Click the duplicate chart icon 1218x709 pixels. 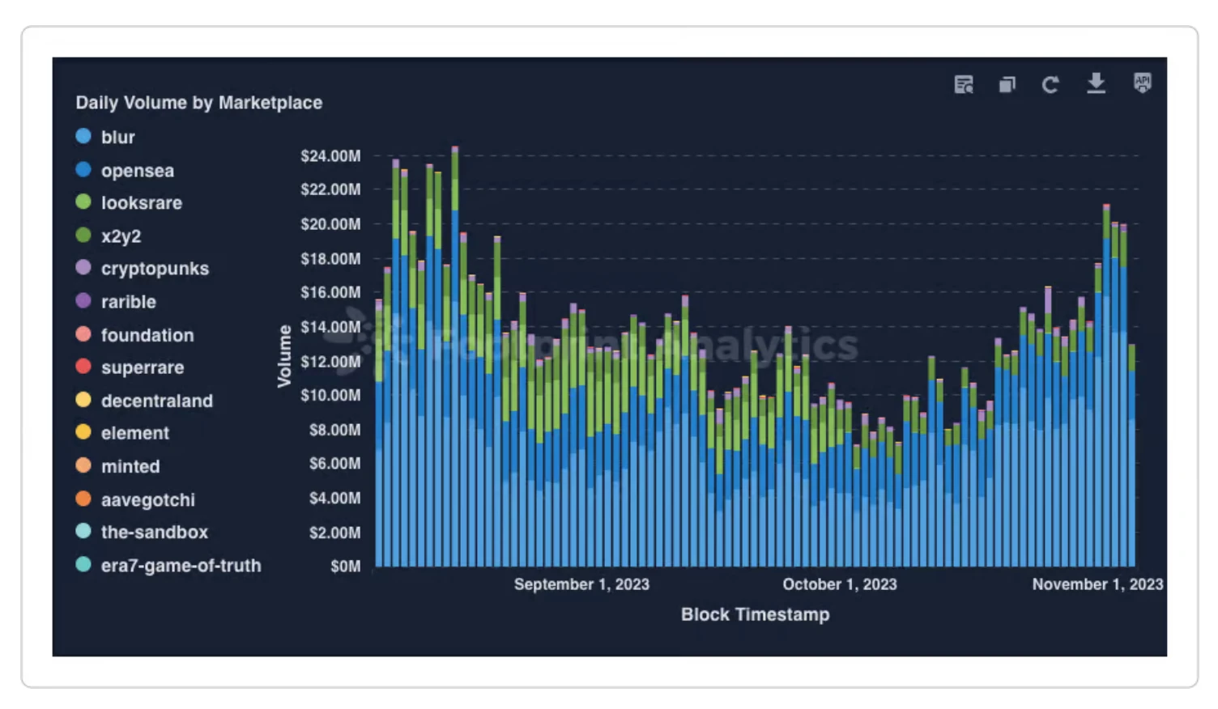tap(1007, 84)
